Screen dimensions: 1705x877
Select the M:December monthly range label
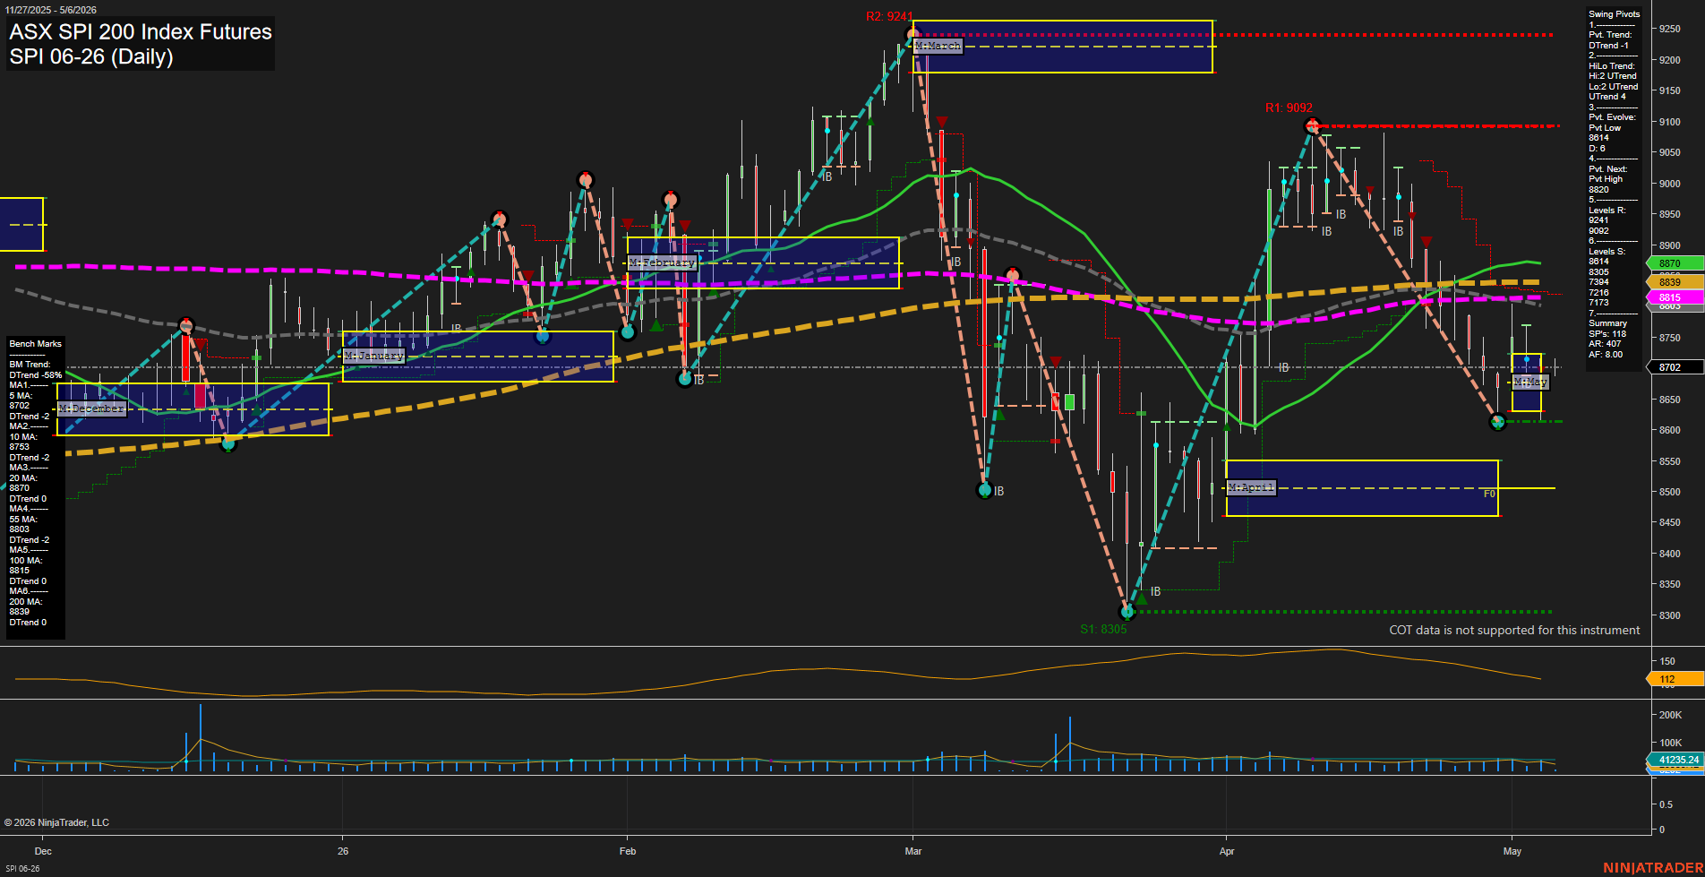[x=91, y=408]
